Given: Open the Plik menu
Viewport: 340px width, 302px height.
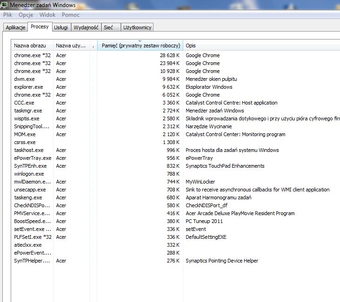Looking at the screenshot, I should pos(7,15).
